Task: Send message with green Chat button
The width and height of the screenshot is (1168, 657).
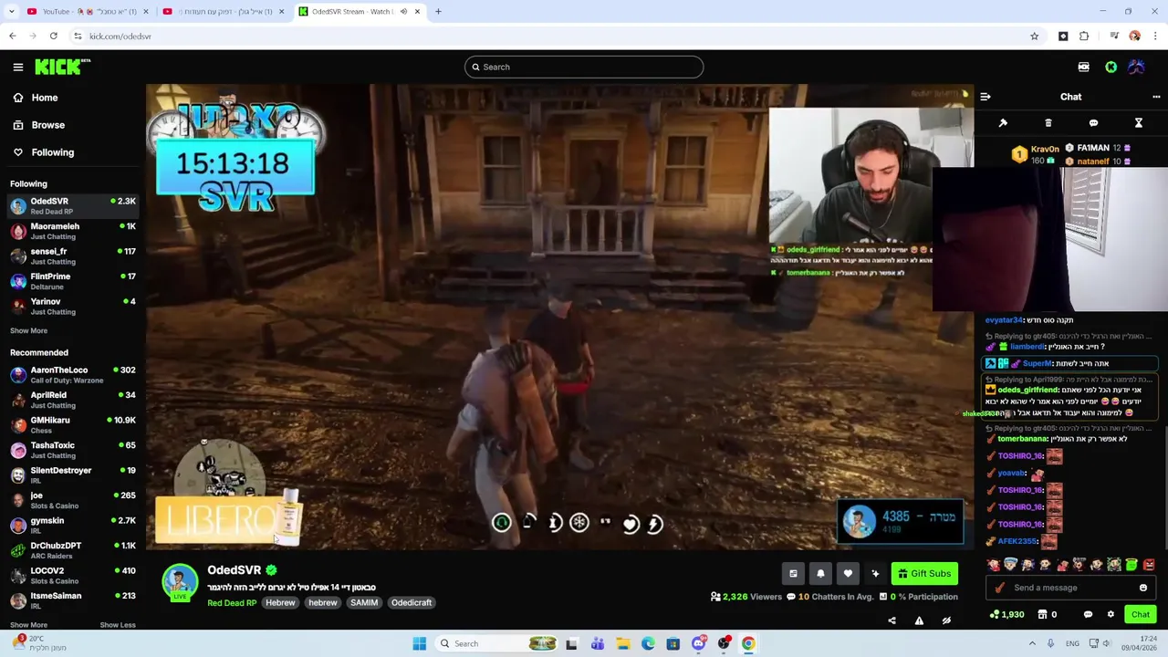Action: click(x=1141, y=614)
